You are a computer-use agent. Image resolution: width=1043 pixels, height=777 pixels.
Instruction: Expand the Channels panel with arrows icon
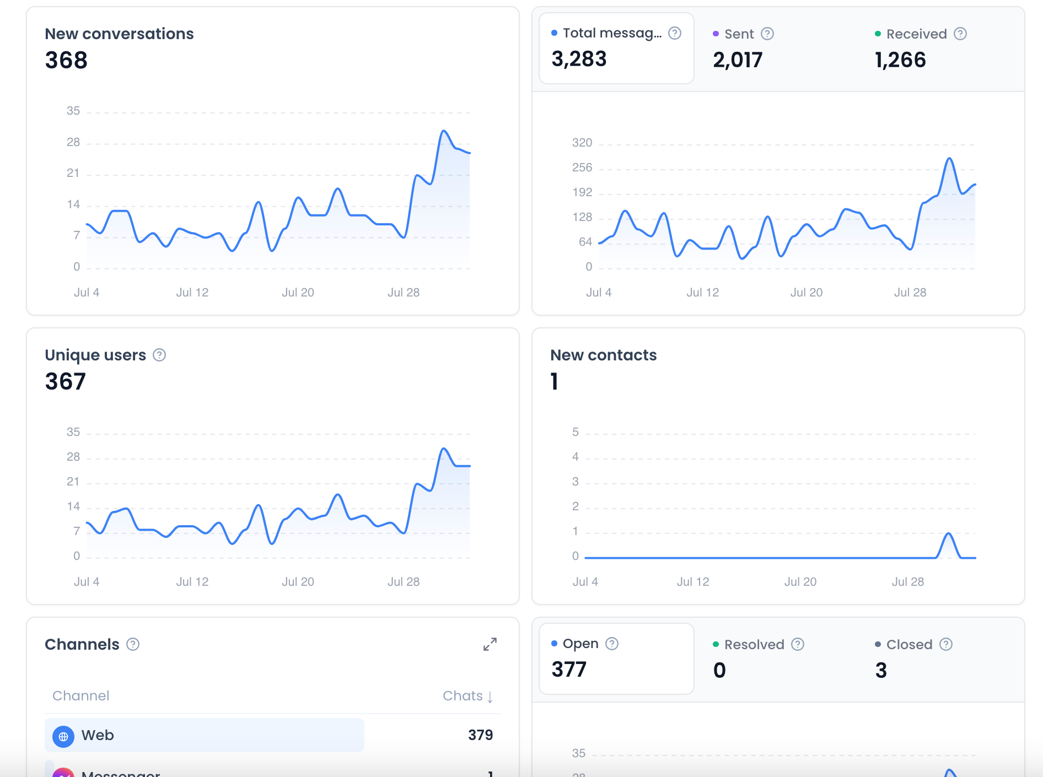(490, 644)
